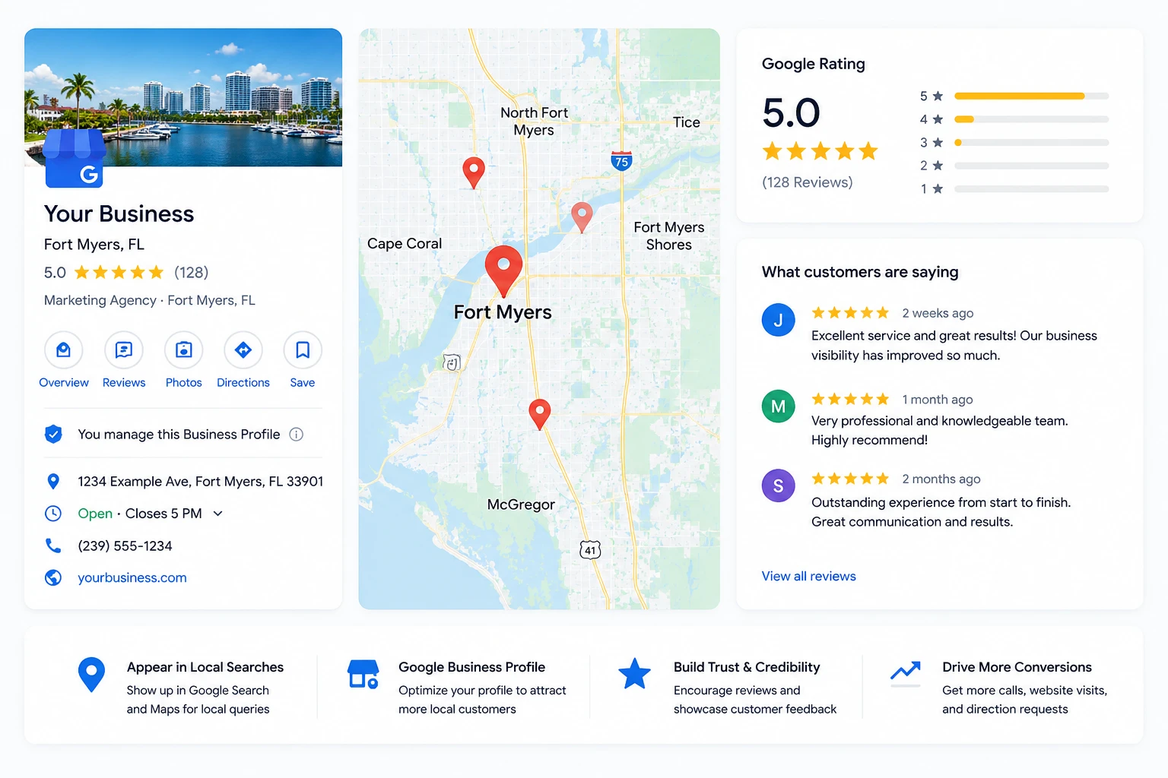Open the Photos icon button
This screenshot has width=1168, height=778.
(184, 350)
